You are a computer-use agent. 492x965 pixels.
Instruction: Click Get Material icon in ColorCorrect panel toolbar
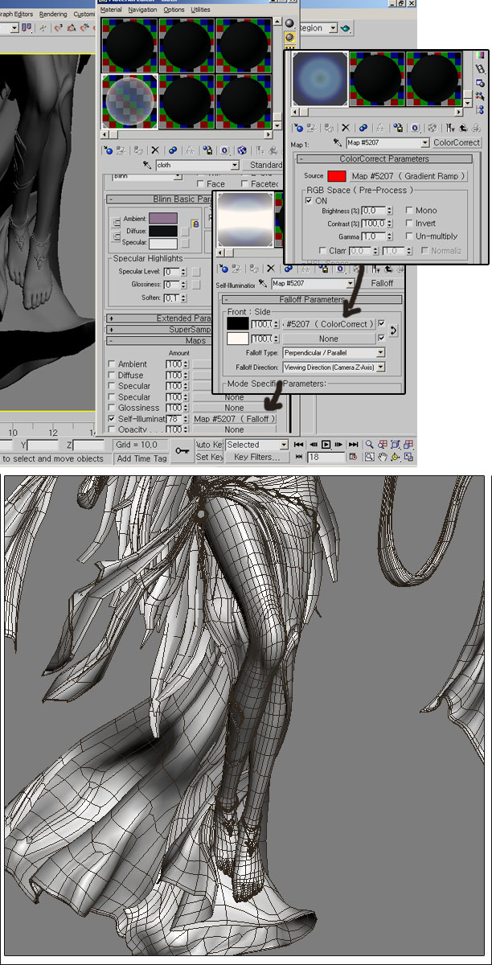tap(298, 127)
